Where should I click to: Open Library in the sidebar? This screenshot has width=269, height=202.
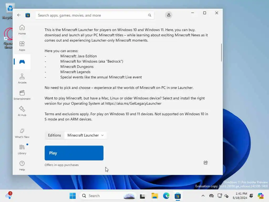pos(22,149)
